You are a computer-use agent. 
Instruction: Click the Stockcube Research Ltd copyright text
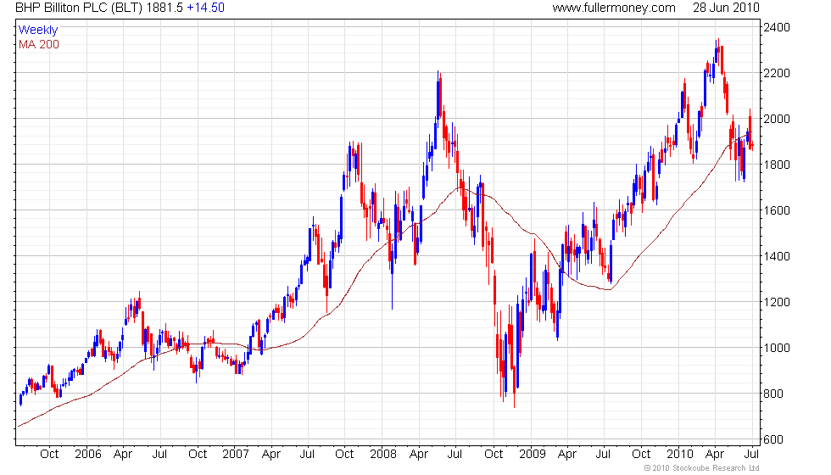point(702,468)
